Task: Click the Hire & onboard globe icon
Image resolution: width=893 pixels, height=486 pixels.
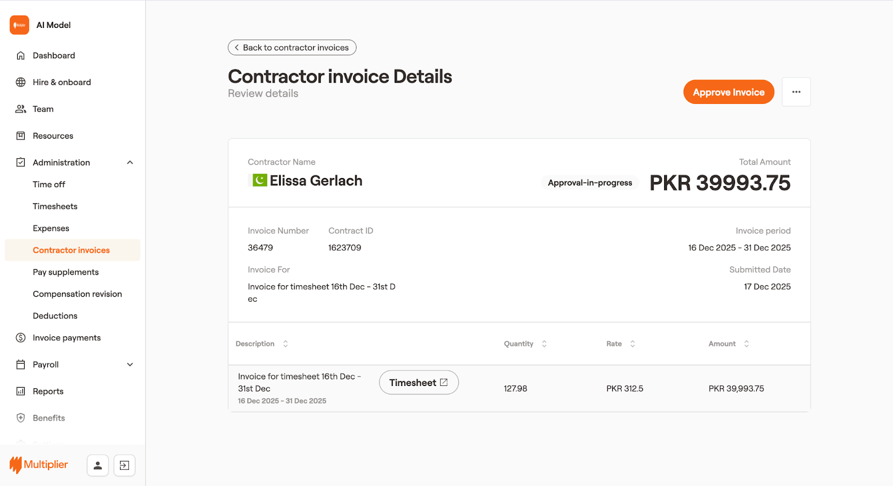Action: pos(21,82)
